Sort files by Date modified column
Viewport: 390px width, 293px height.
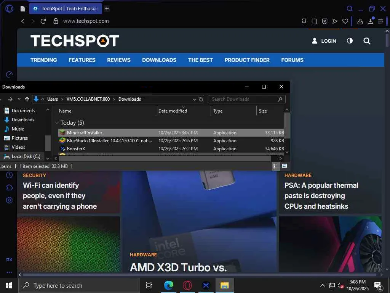coord(173,111)
